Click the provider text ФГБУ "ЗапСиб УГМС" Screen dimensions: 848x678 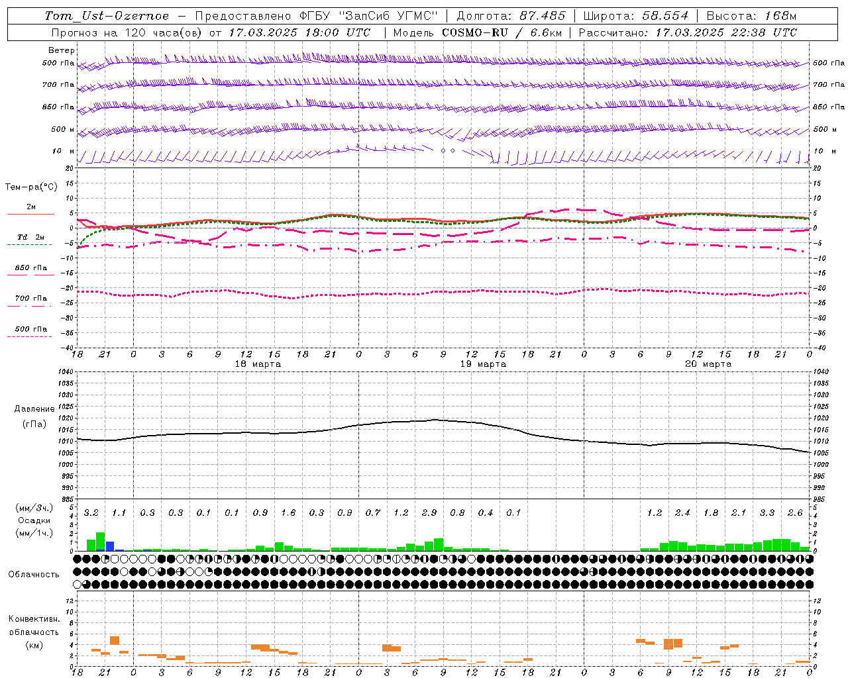click(x=370, y=16)
